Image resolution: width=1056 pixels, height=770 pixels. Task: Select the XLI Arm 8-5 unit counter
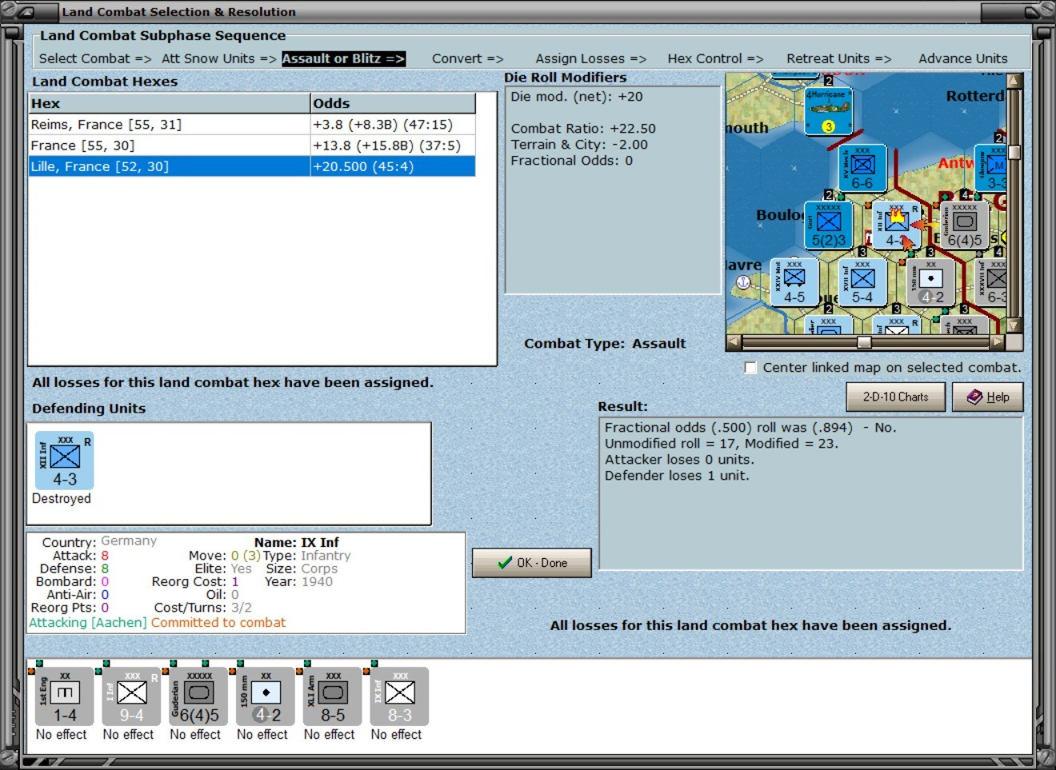(x=333, y=696)
